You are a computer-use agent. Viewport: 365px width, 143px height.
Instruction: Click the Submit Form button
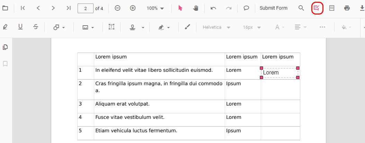pos(274,8)
